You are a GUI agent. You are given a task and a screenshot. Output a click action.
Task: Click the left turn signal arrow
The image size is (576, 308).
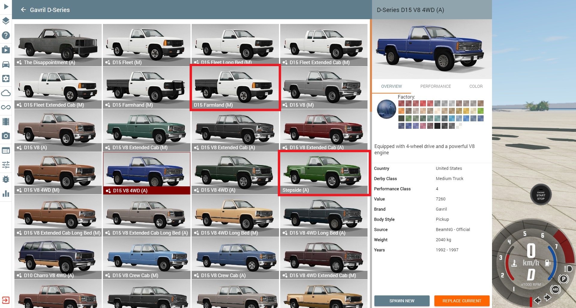tap(538, 300)
